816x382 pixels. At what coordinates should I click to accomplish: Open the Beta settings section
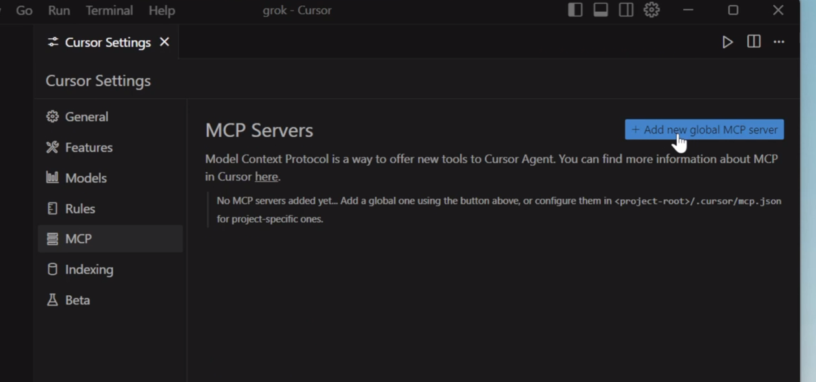110,300
